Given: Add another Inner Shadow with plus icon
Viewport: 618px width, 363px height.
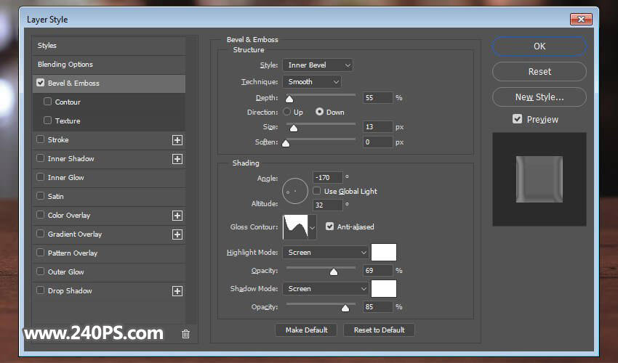Looking at the screenshot, I should (177, 159).
